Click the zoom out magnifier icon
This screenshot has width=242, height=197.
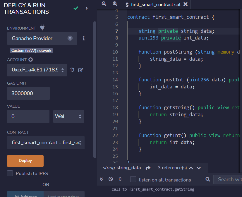point(104,4)
